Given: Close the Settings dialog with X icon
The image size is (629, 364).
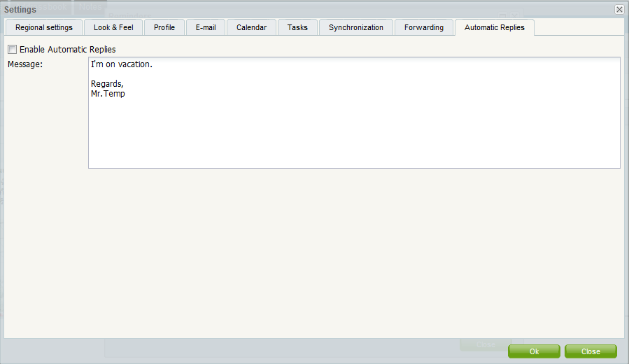Looking at the screenshot, I should 619,9.
